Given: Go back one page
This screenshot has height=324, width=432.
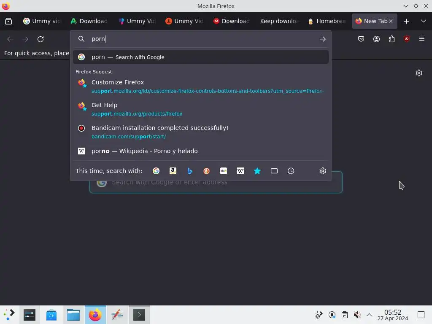Looking at the screenshot, I should (x=10, y=39).
